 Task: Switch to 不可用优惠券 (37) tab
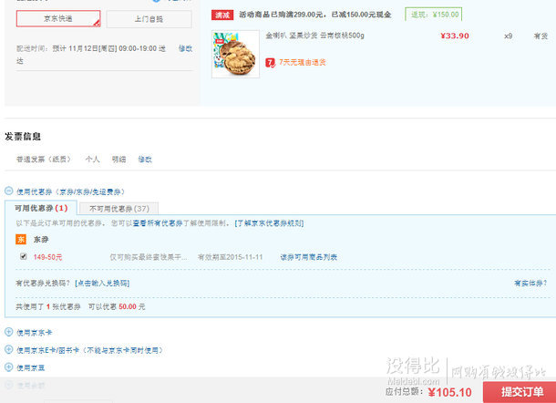(119, 209)
